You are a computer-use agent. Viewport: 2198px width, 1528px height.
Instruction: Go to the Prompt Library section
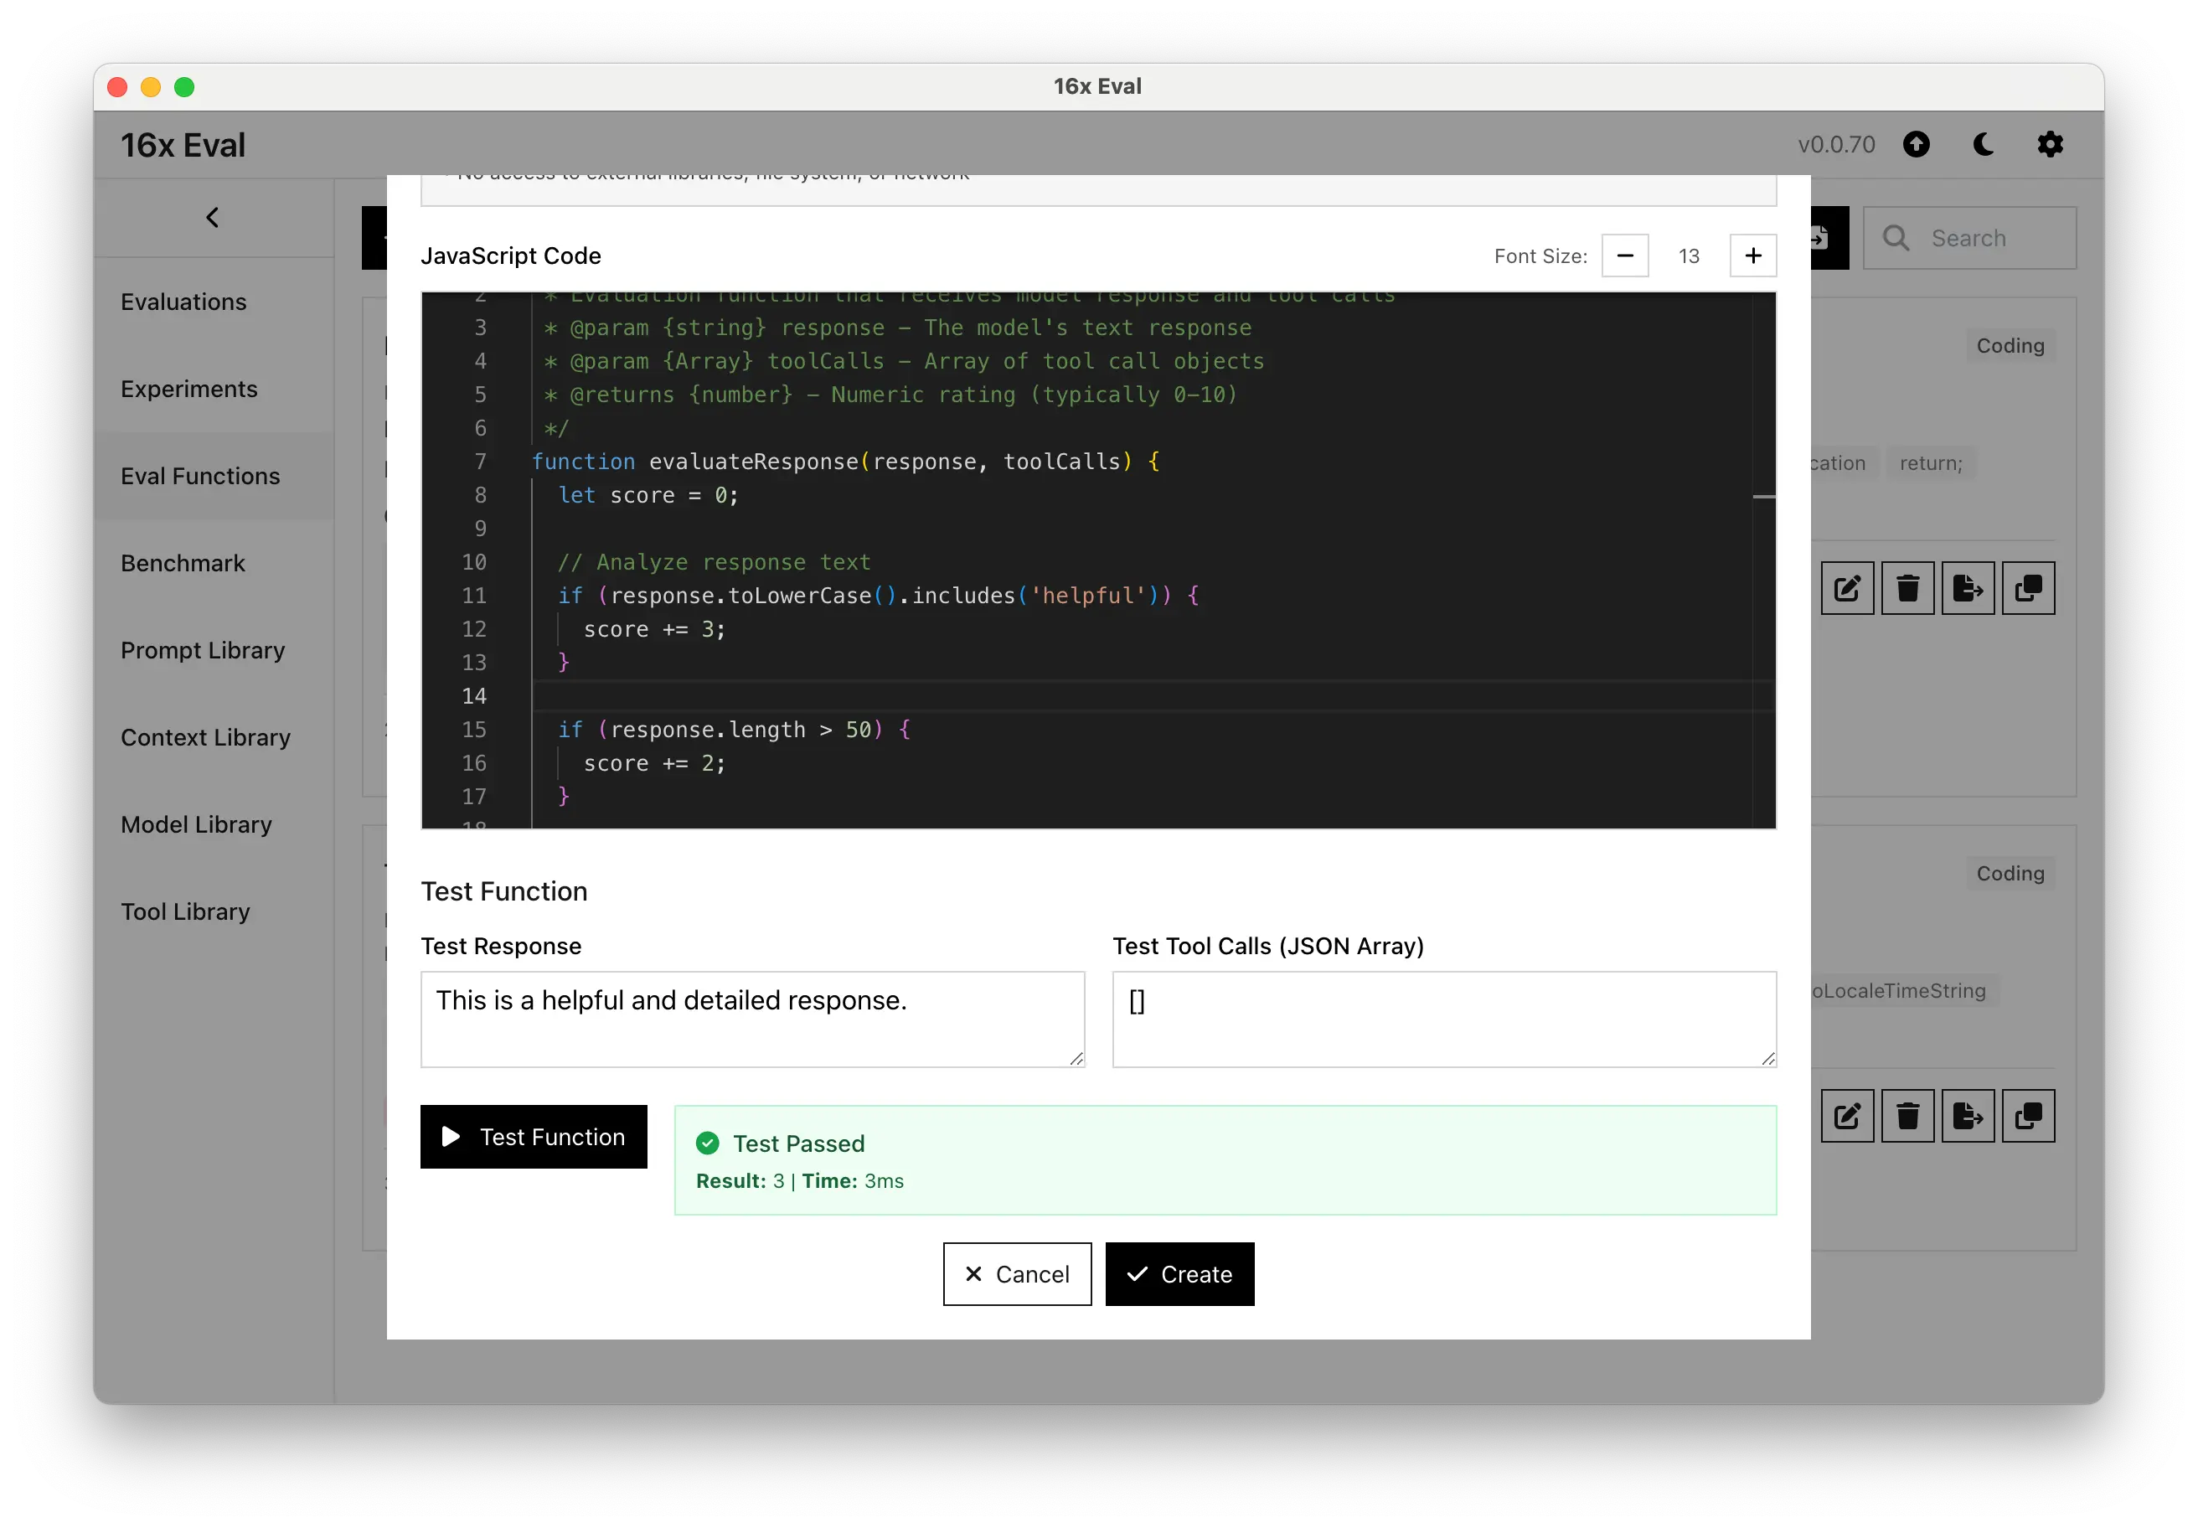(x=203, y=650)
